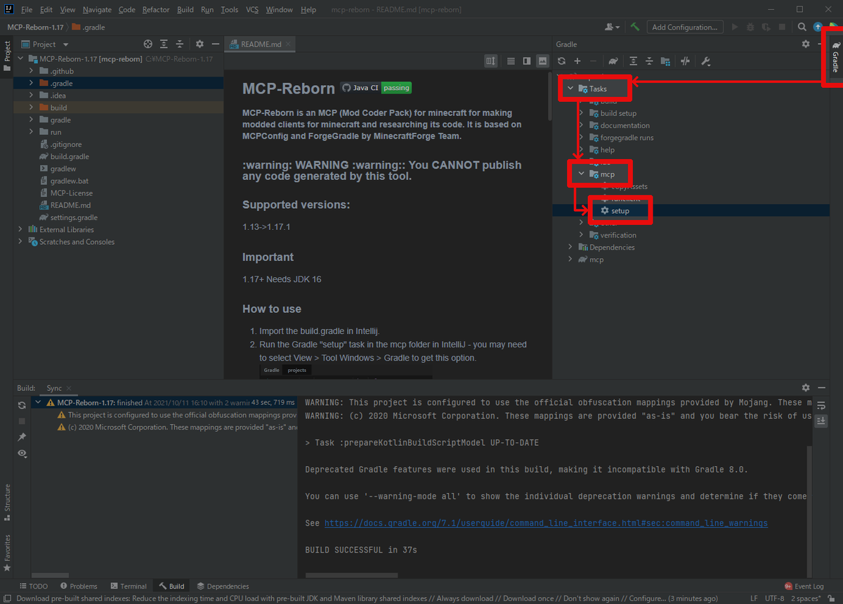843x604 pixels.
Task: Open Project panel gear options
Action: click(200, 44)
